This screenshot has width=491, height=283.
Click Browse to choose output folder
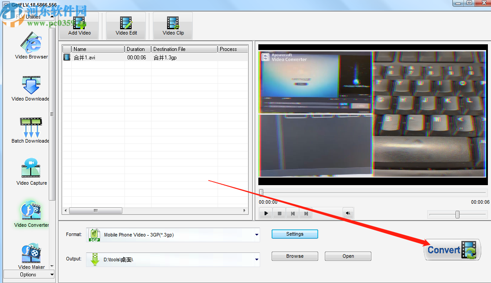pos(295,256)
